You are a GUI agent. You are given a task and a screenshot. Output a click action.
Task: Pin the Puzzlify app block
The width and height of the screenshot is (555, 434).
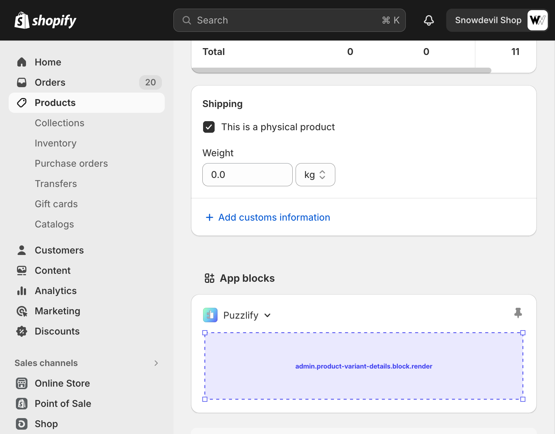tap(518, 313)
